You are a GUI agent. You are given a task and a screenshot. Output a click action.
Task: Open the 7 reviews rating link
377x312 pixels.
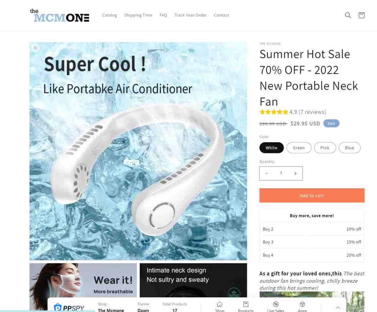312,112
